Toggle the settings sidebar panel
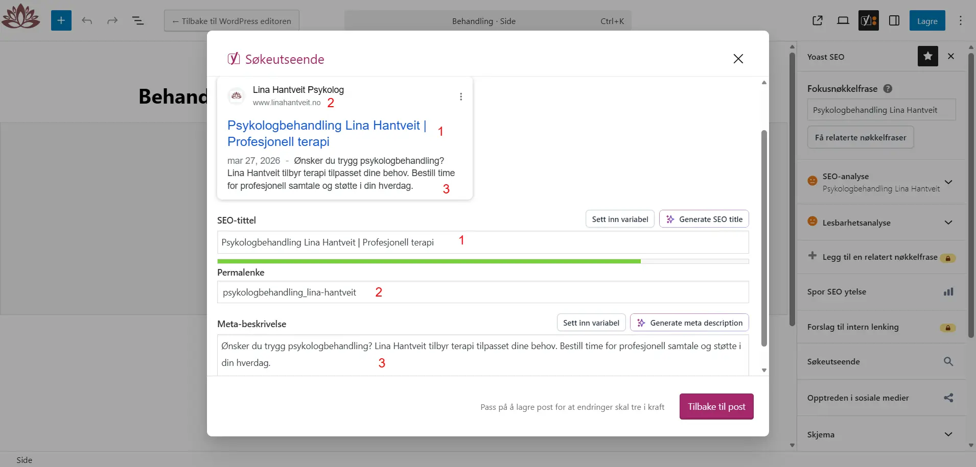This screenshot has height=467, width=976. tap(894, 20)
